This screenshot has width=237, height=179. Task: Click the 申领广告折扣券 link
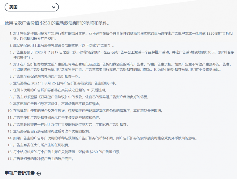point(20,173)
